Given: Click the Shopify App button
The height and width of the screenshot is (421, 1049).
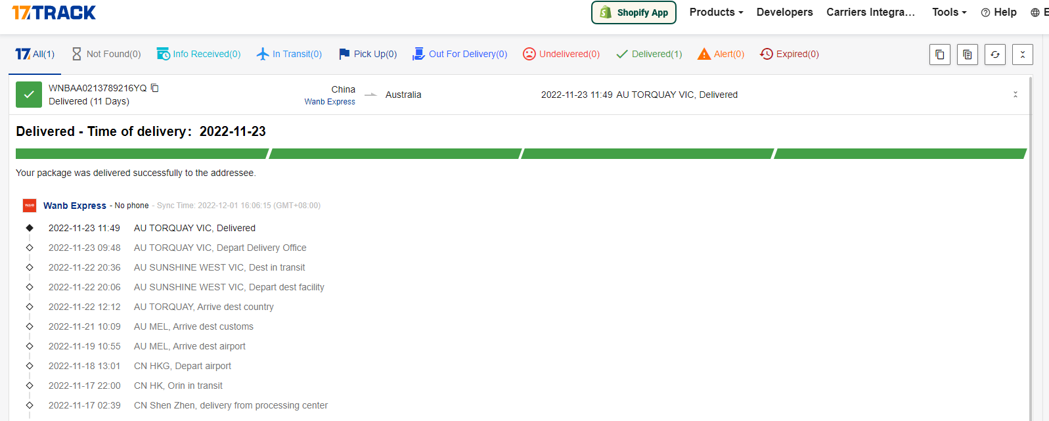Looking at the screenshot, I should pos(633,12).
